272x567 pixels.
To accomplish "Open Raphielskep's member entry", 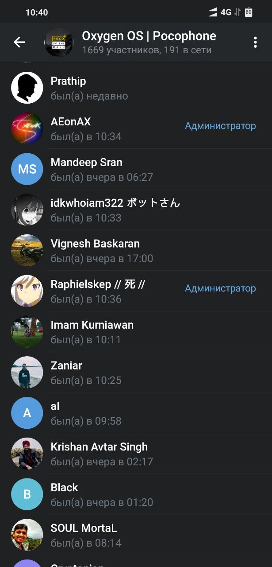I will click(x=136, y=291).
